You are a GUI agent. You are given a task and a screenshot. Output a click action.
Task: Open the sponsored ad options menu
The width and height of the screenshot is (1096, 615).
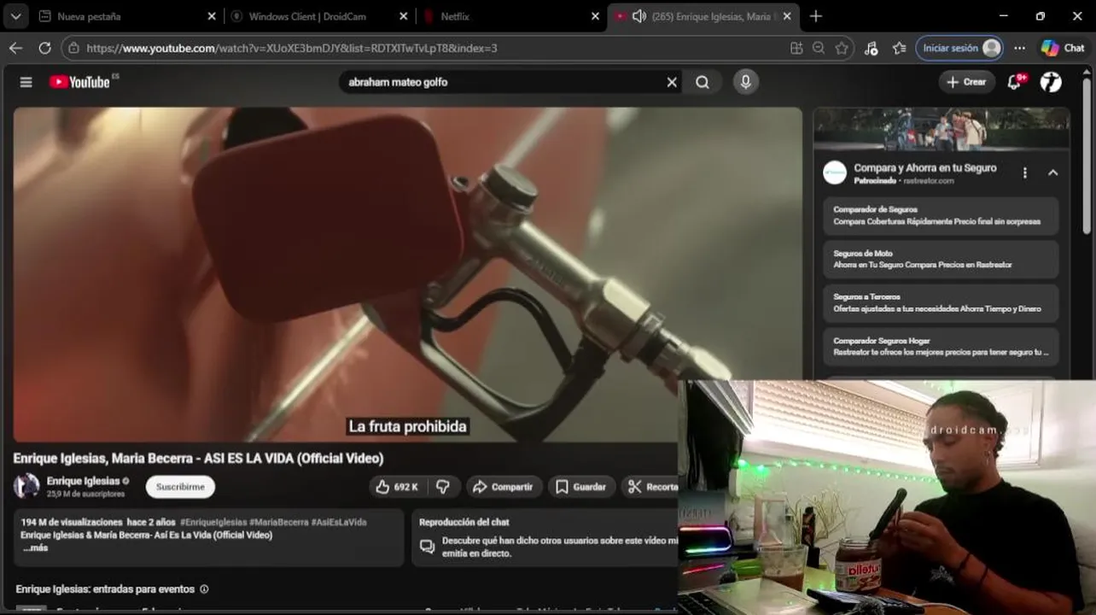1024,173
